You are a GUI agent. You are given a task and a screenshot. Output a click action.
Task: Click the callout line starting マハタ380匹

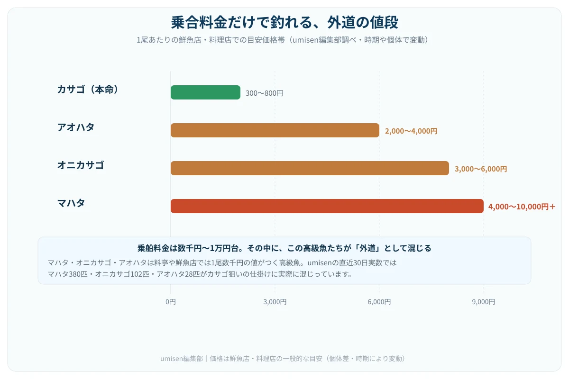click(x=200, y=274)
